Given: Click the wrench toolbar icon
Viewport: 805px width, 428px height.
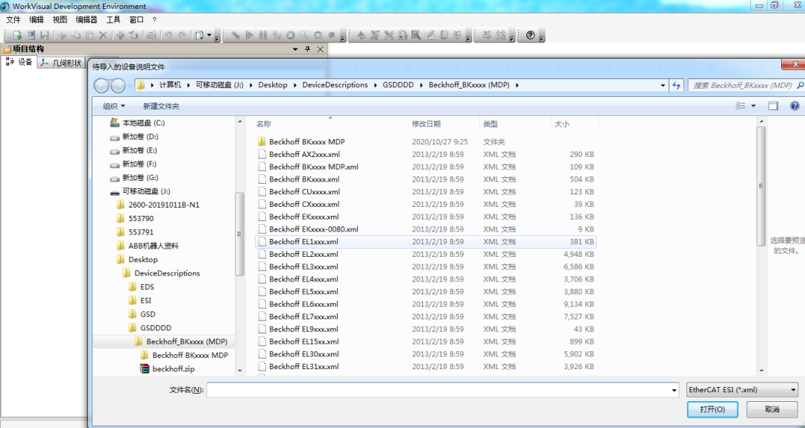Looking at the screenshot, I should click(236, 36).
